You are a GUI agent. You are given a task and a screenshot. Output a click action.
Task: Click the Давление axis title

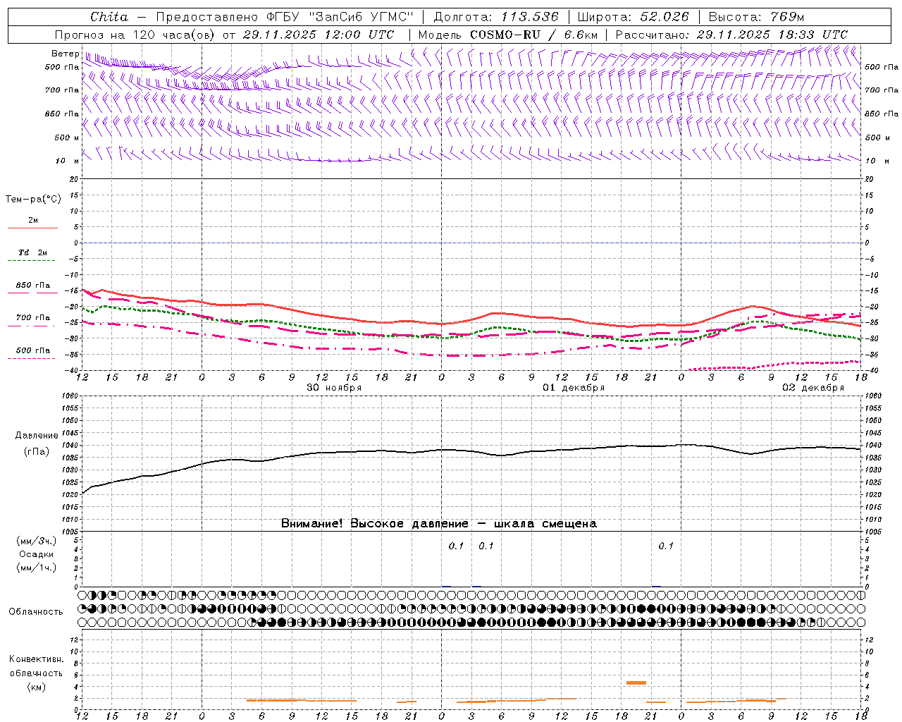pyautogui.click(x=37, y=436)
